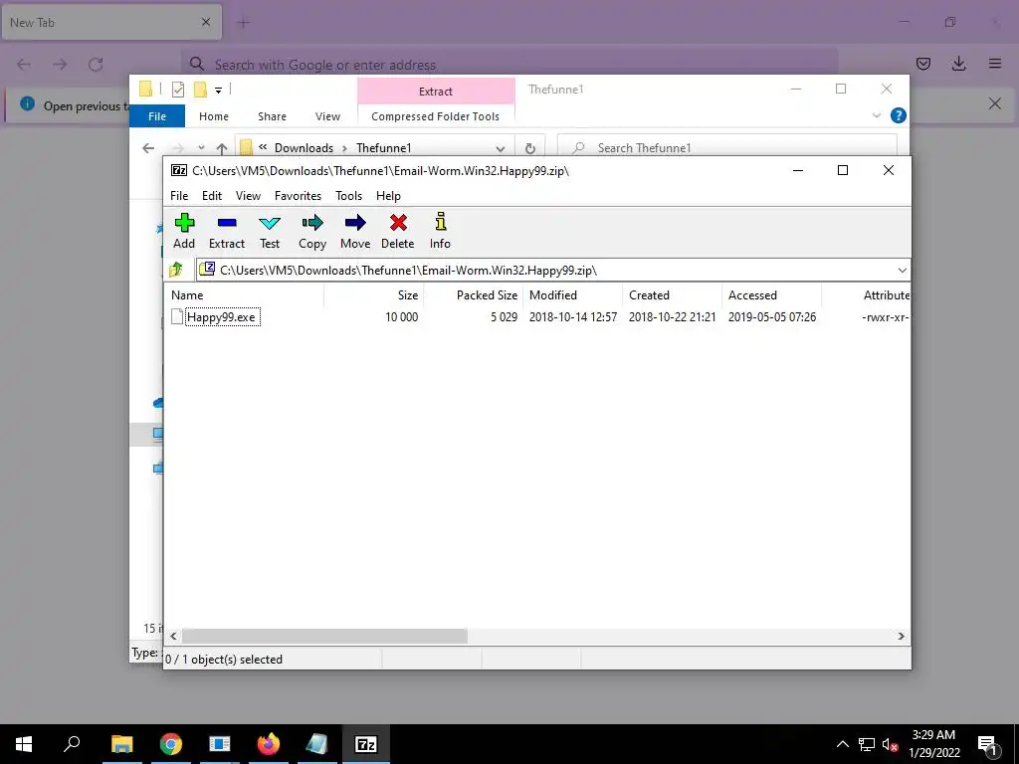Click the left scroll arrow in 7-Zip

[173, 636]
